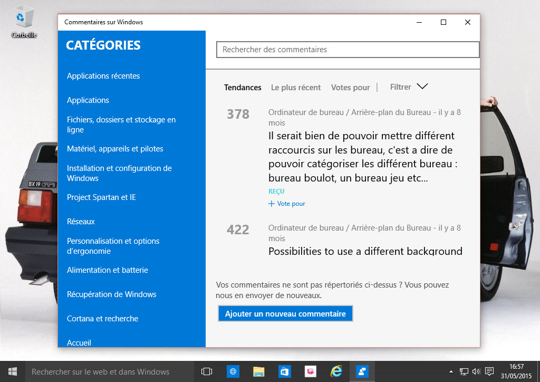The image size is (540, 382).
Task: Click Vote pour on the 378-vote comment
Action: [x=286, y=204]
